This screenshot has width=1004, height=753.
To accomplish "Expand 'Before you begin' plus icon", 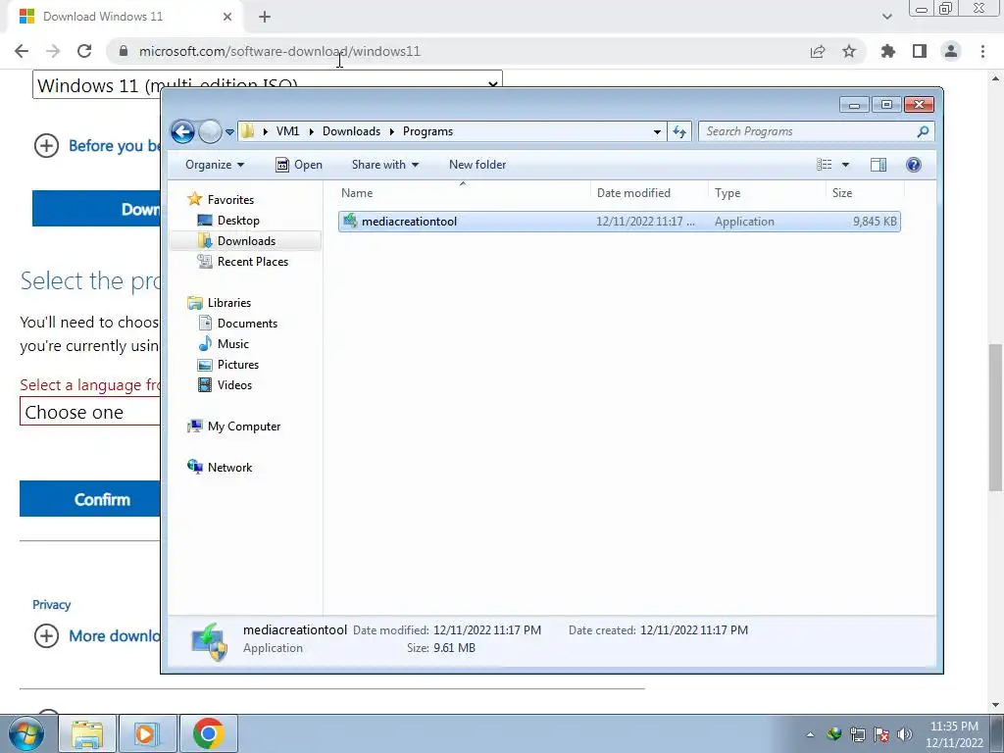I will [46, 146].
